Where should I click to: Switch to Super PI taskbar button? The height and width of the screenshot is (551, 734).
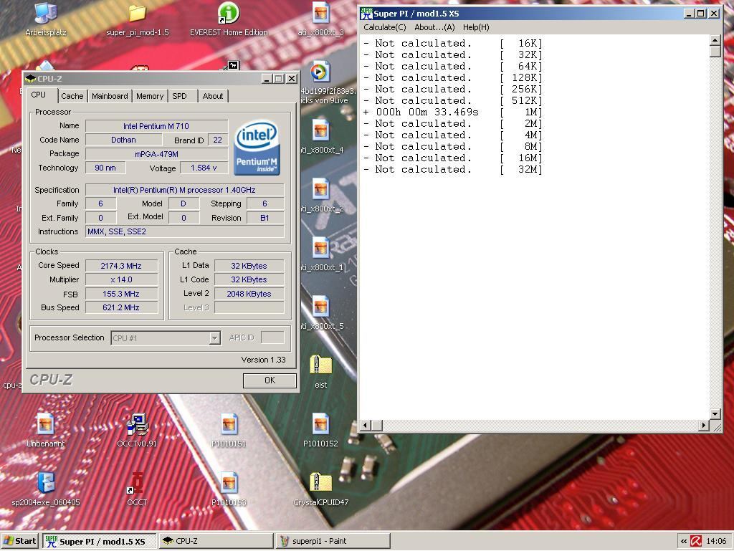[x=99, y=541]
